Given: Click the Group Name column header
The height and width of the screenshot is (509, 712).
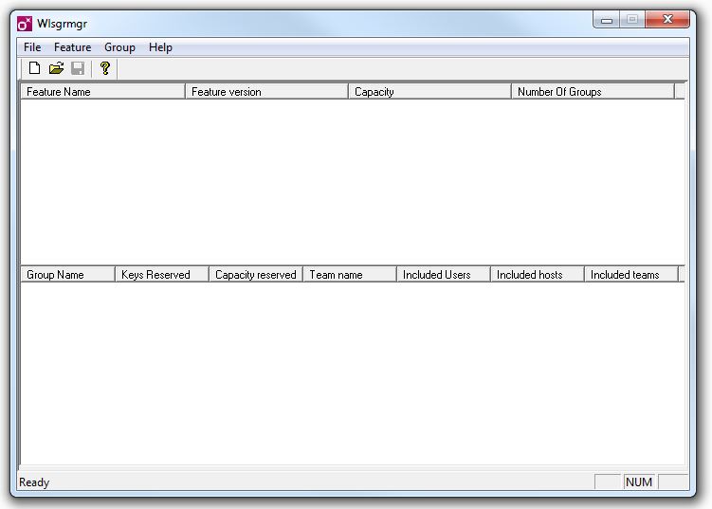Looking at the screenshot, I should point(67,275).
